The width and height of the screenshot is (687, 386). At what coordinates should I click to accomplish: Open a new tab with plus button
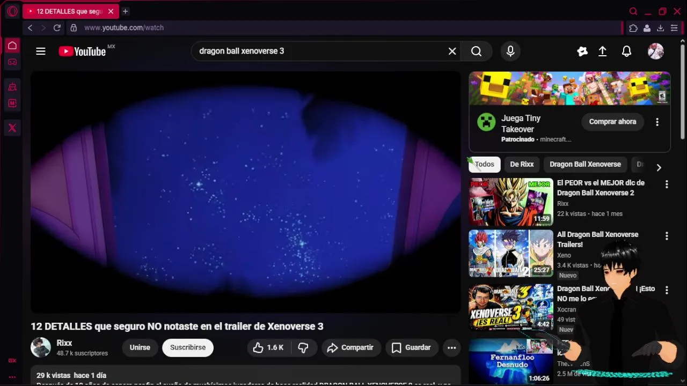click(125, 11)
